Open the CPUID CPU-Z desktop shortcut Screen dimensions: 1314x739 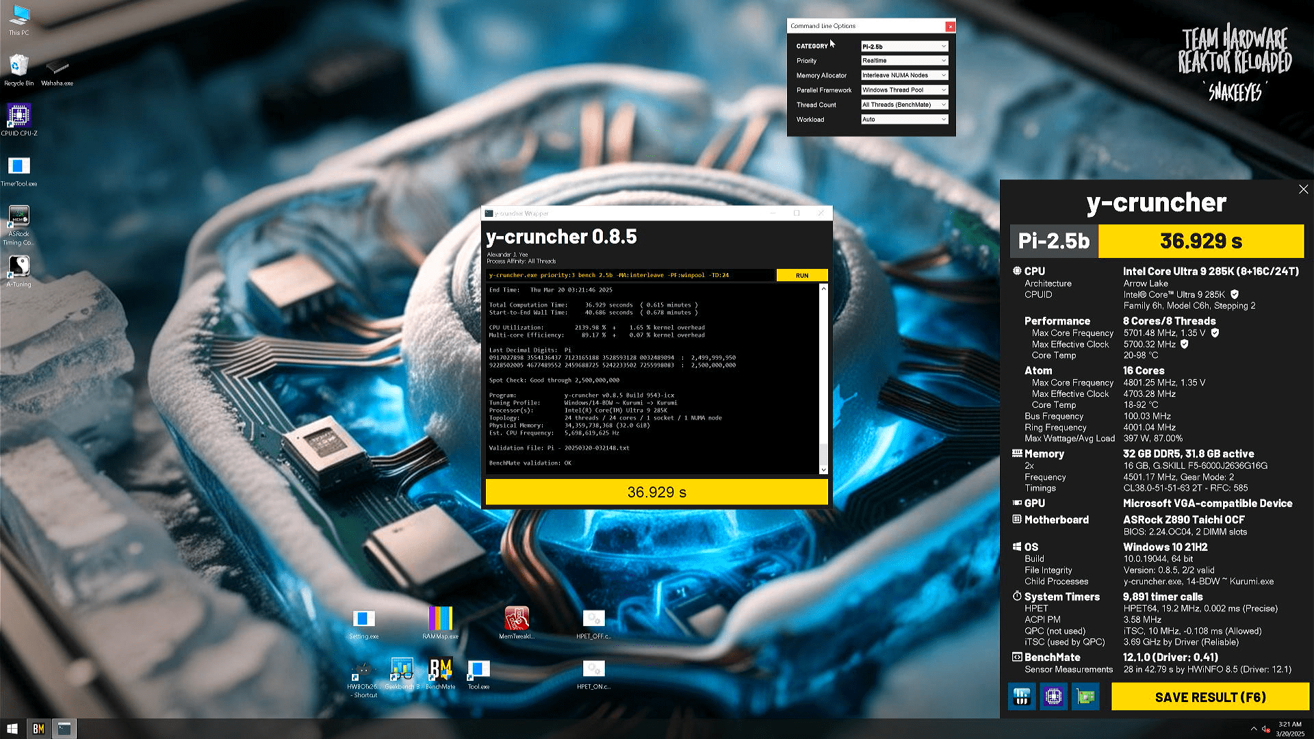[x=18, y=116]
